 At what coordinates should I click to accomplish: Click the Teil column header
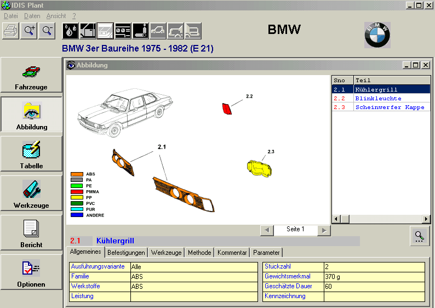pos(392,80)
